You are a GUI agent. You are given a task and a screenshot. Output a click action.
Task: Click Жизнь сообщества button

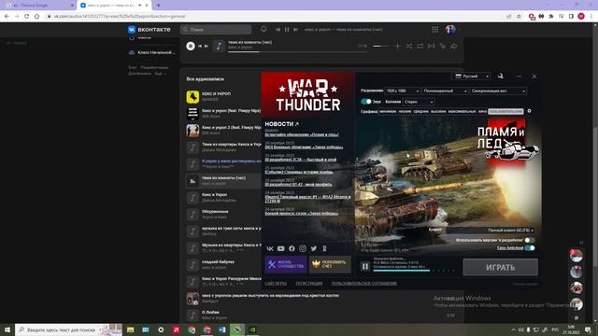[x=286, y=264]
